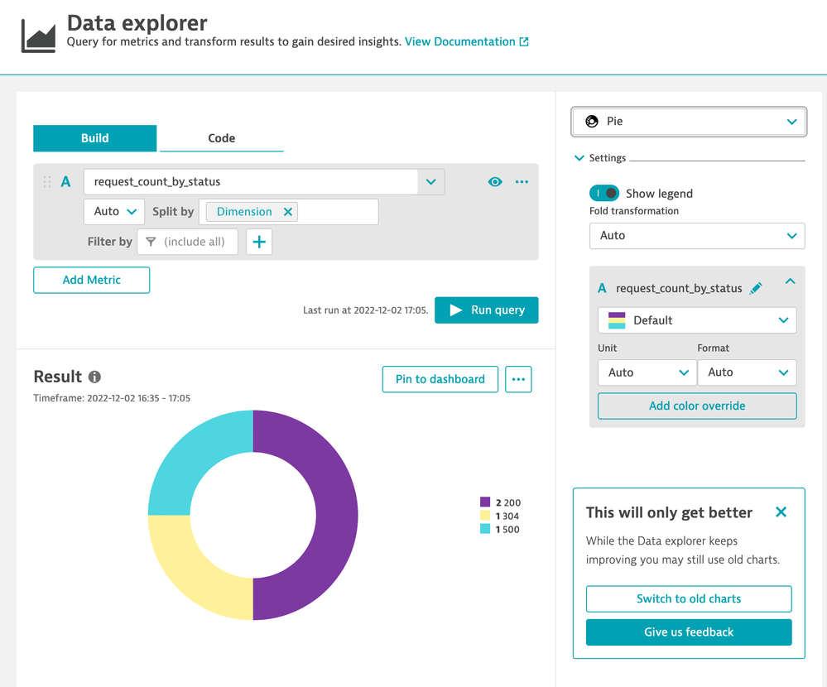Toggle visibility eye icon for metric A
Image resolution: width=827 pixels, height=687 pixels.
click(495, 182)
